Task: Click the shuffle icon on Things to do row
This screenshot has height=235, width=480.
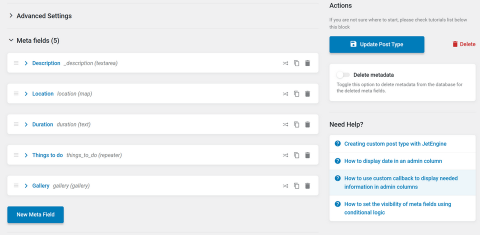Action: click(285, 155)
